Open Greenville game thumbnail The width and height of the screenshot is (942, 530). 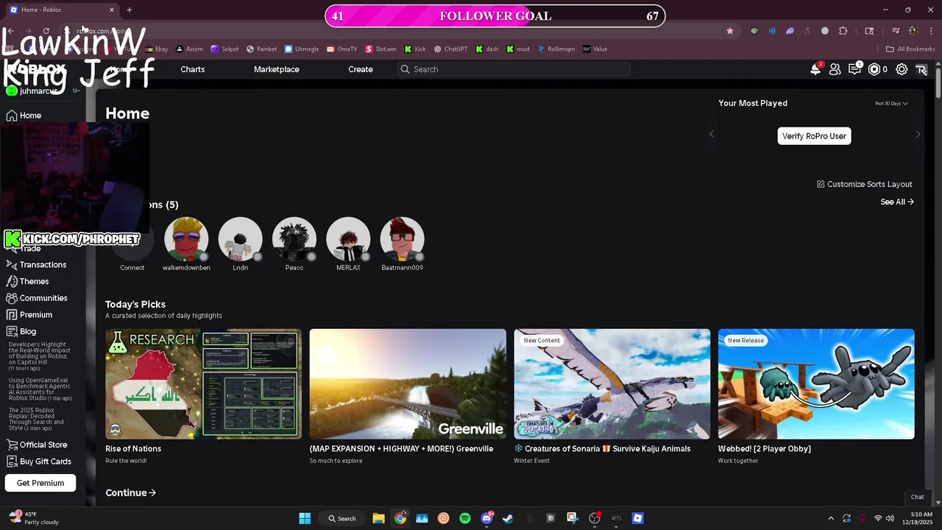(x=408, y=384)
